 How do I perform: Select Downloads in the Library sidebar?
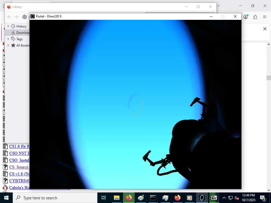(20, 33)
